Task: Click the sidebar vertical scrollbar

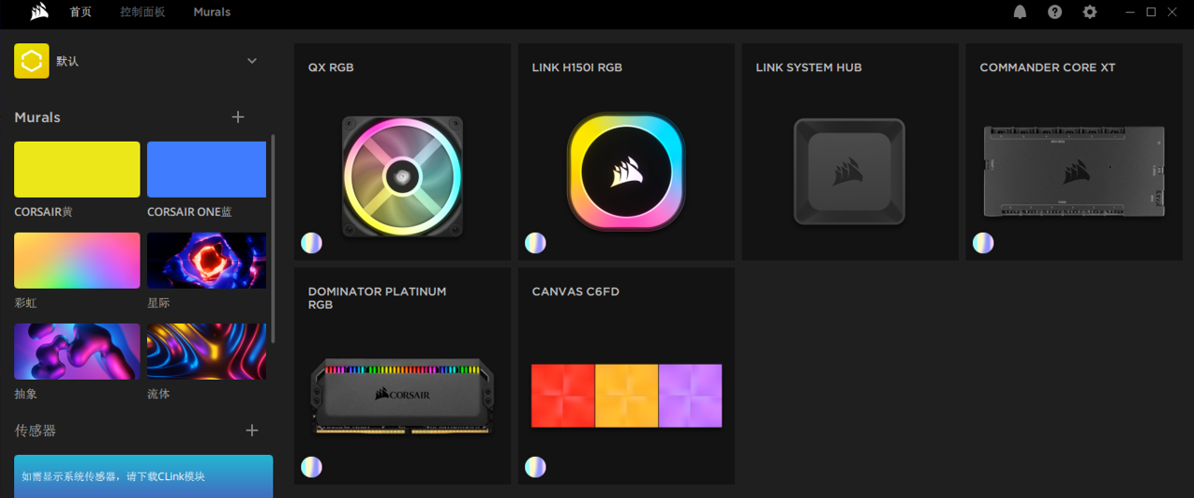Action: pos(273,239)
